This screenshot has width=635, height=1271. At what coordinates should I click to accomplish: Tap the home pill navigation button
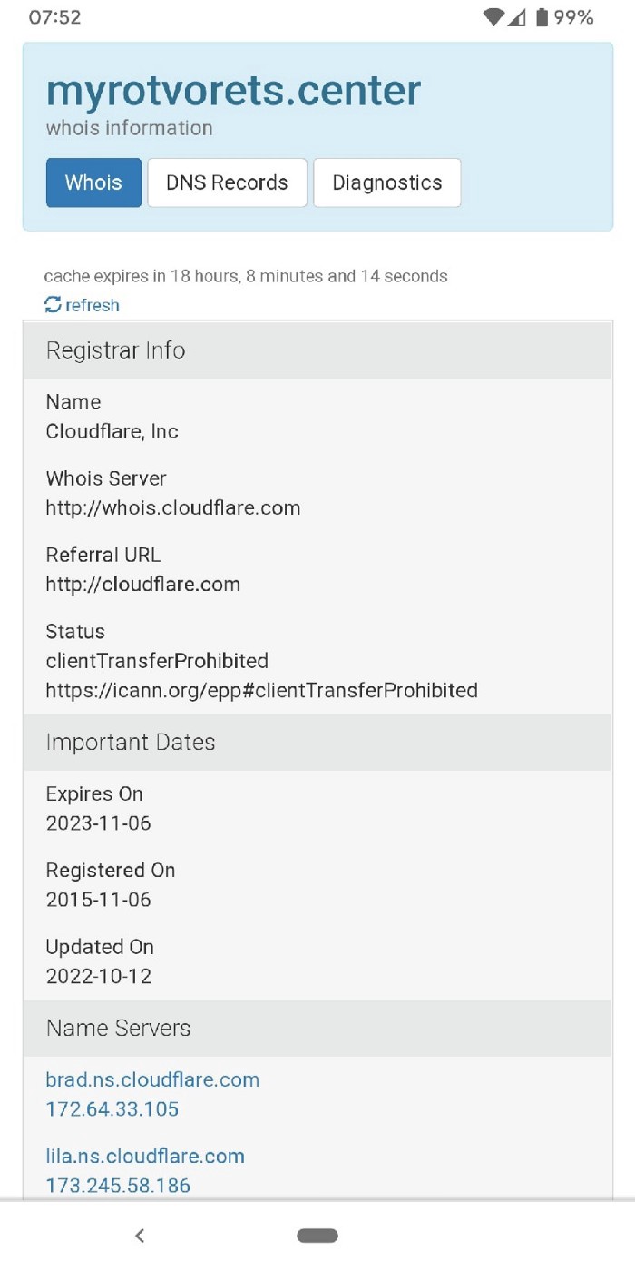[317, 1236]
